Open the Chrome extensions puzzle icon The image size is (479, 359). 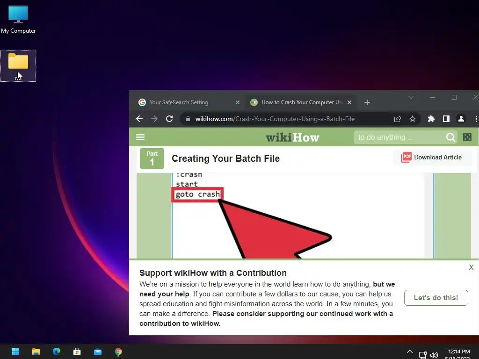pyautogui.click(x=431, y=119)
